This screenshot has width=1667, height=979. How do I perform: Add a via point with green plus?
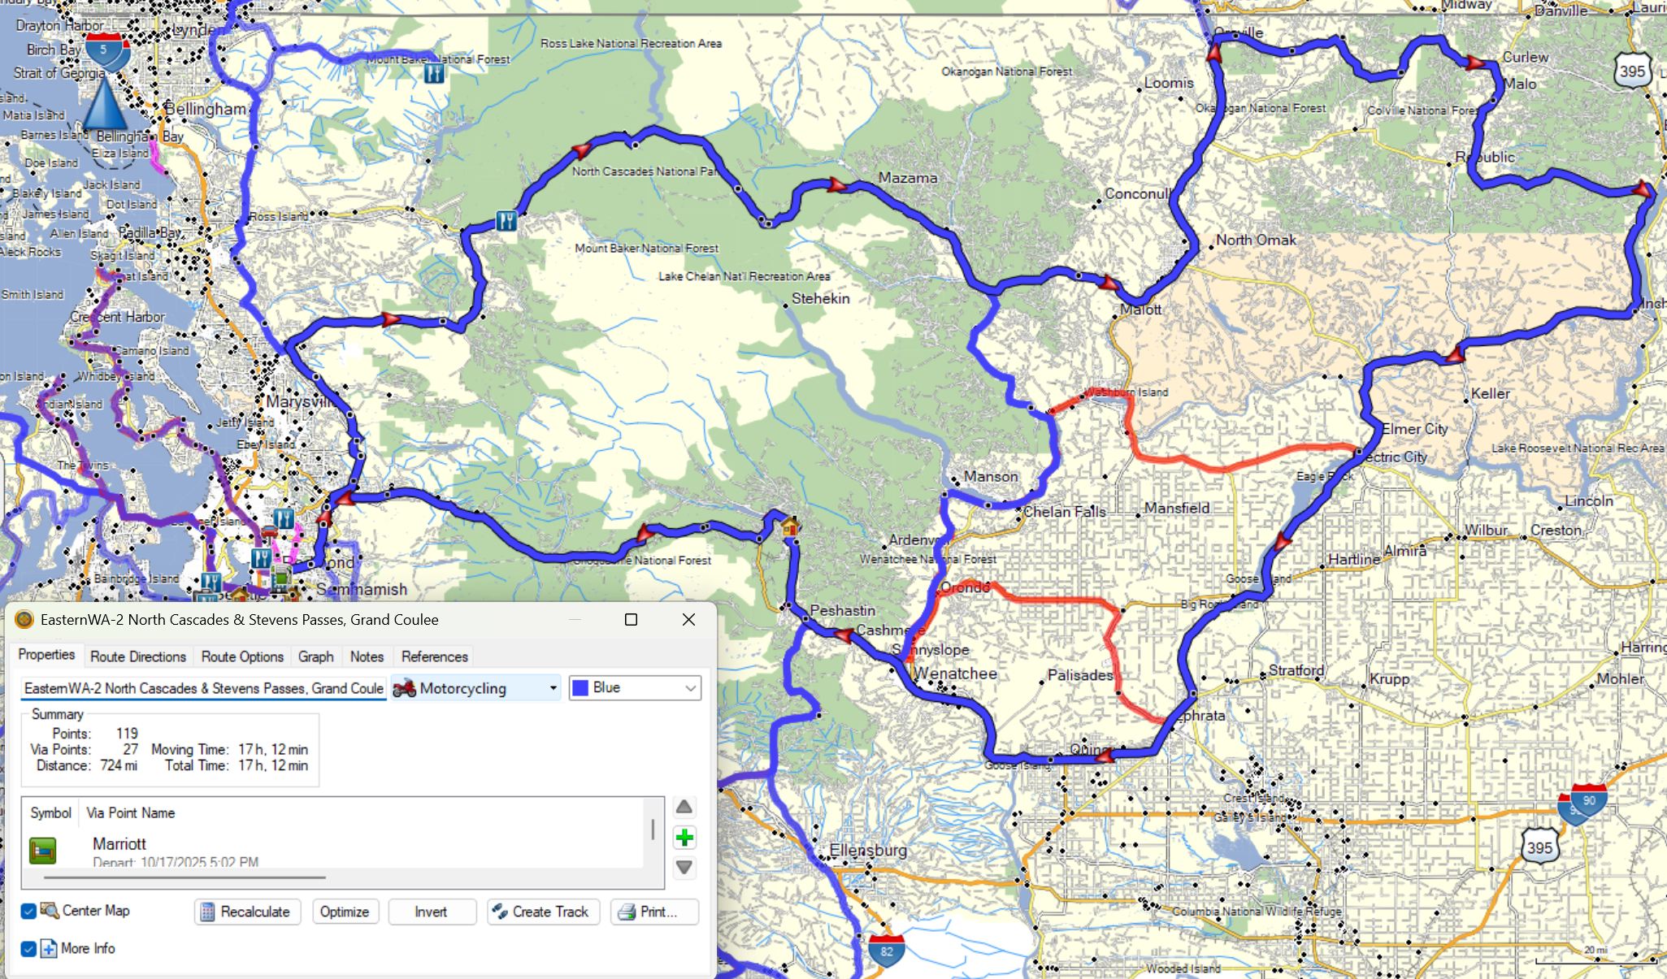[684, 838]
